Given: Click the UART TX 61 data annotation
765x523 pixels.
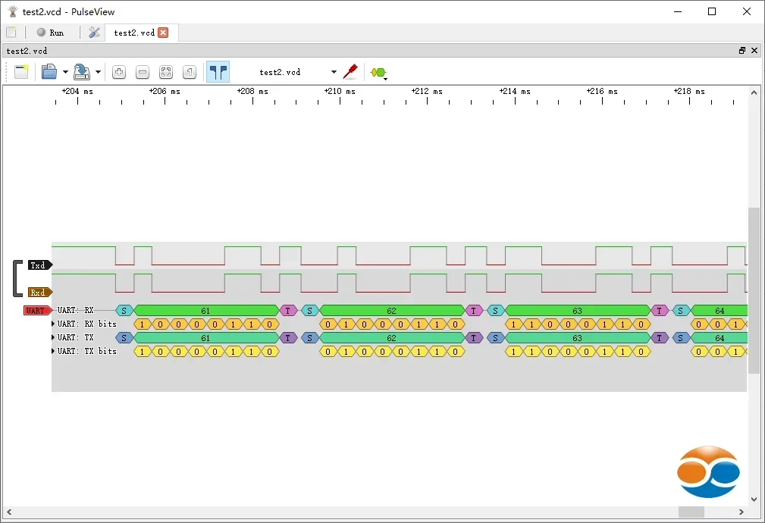Looking at the screenshot, I should pos(206,337).
